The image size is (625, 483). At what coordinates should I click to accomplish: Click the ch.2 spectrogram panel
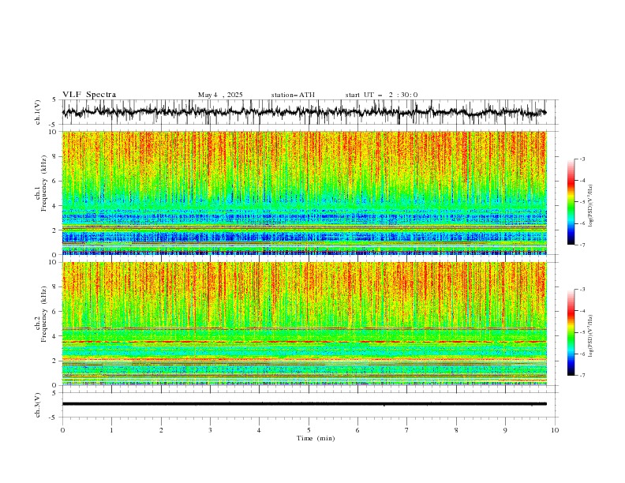click(x=304, y=324)
